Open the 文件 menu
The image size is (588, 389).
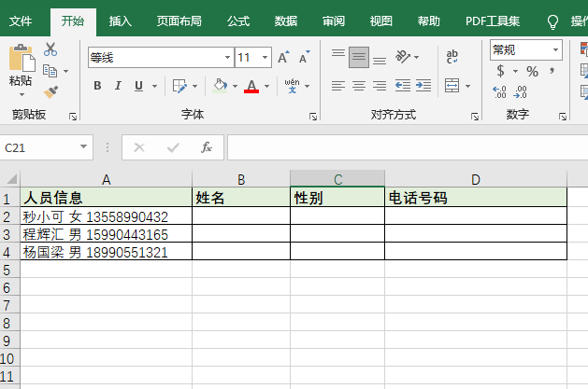(x=21, y=21)
